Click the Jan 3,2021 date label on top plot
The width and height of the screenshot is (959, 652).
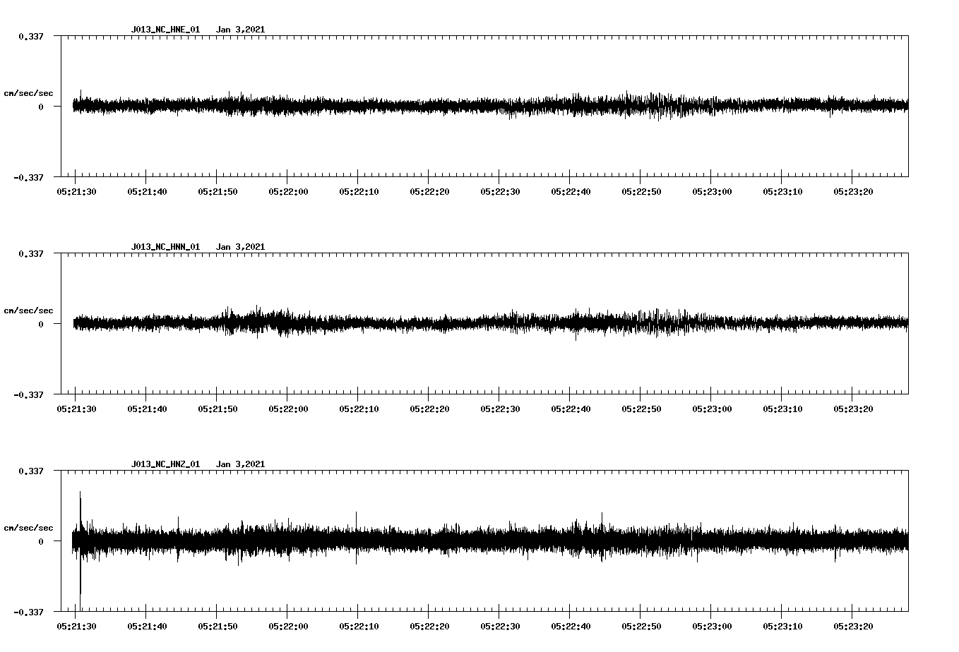coord(242,30)
